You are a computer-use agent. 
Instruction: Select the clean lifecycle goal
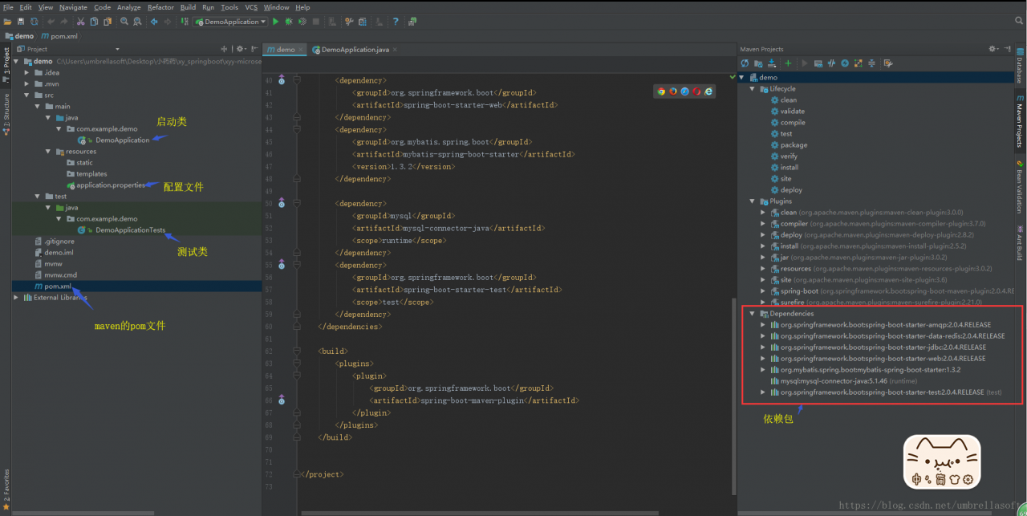coord(788,100)
